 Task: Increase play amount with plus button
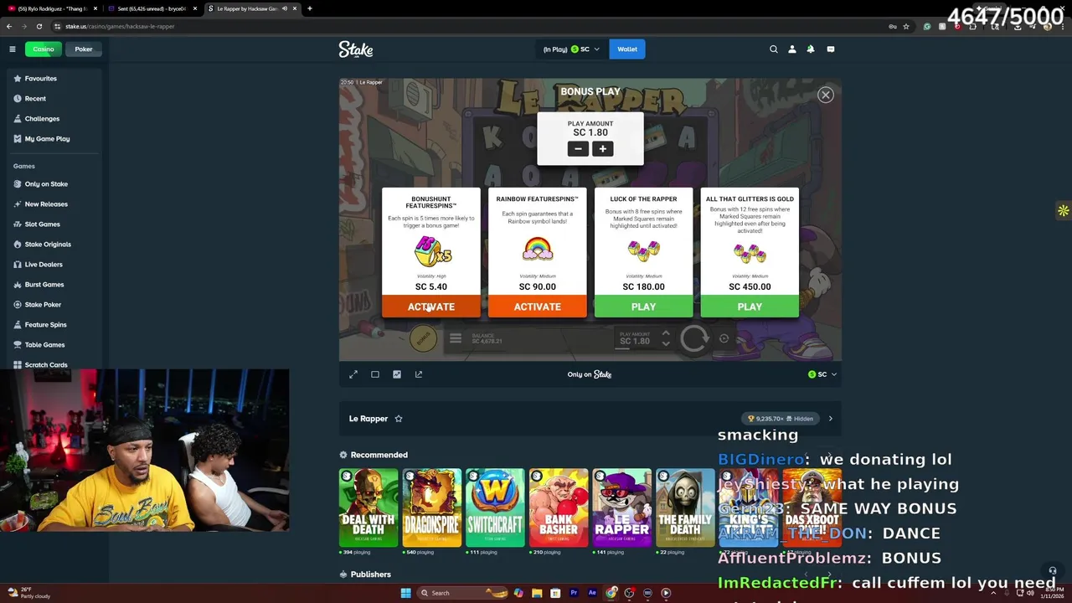coord(602,149)
